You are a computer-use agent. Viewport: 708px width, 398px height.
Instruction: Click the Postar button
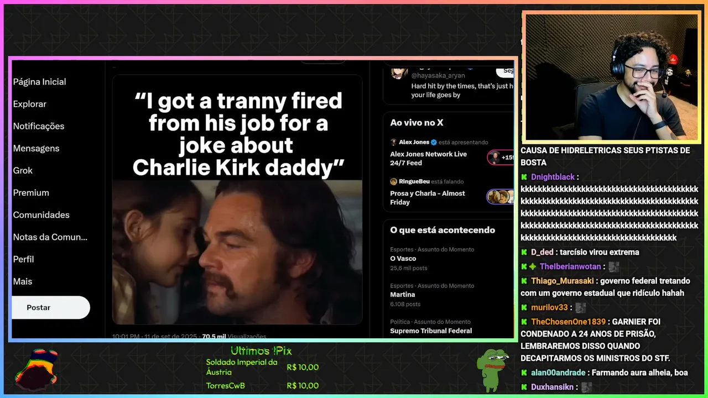point(50,307)
